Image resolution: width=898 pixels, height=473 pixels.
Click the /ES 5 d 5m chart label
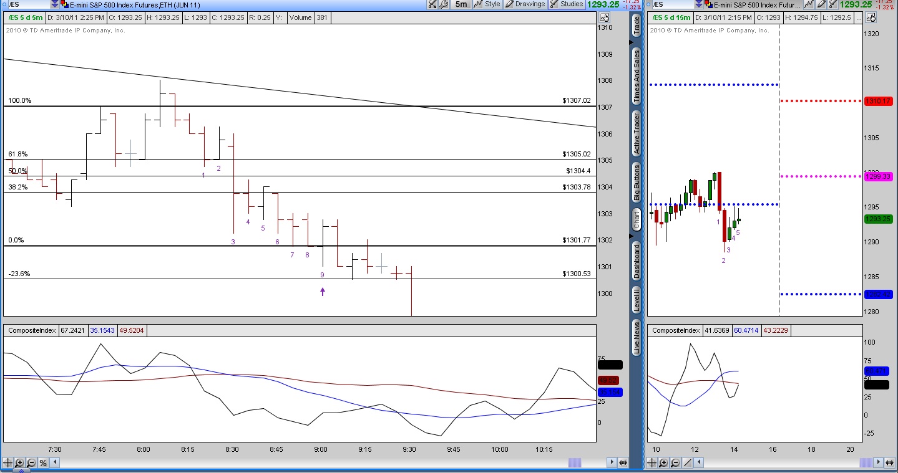point(24,17)
